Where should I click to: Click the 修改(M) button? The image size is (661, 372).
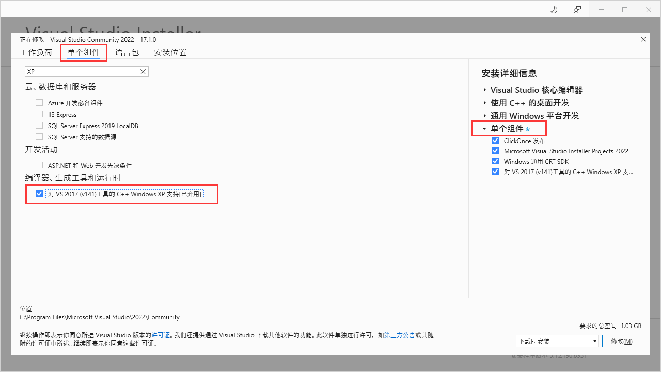621,341
